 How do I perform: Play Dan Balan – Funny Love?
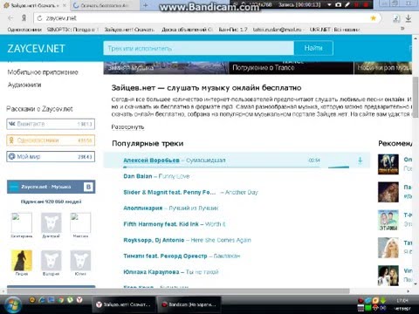(156, 176)
